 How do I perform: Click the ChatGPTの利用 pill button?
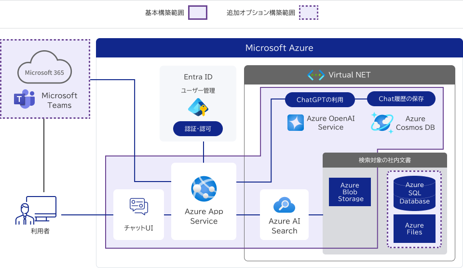pos(320,99)
